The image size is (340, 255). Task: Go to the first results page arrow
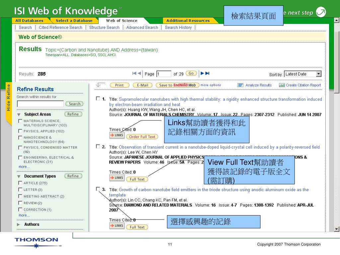point(134,73)
